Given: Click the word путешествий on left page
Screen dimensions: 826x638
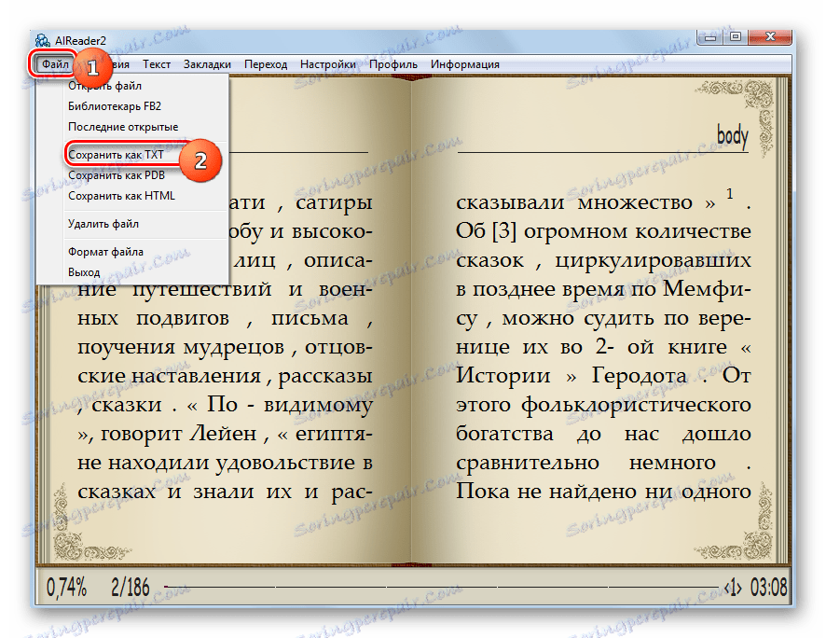Looking at the screenshot, I should tap(201, 290).
